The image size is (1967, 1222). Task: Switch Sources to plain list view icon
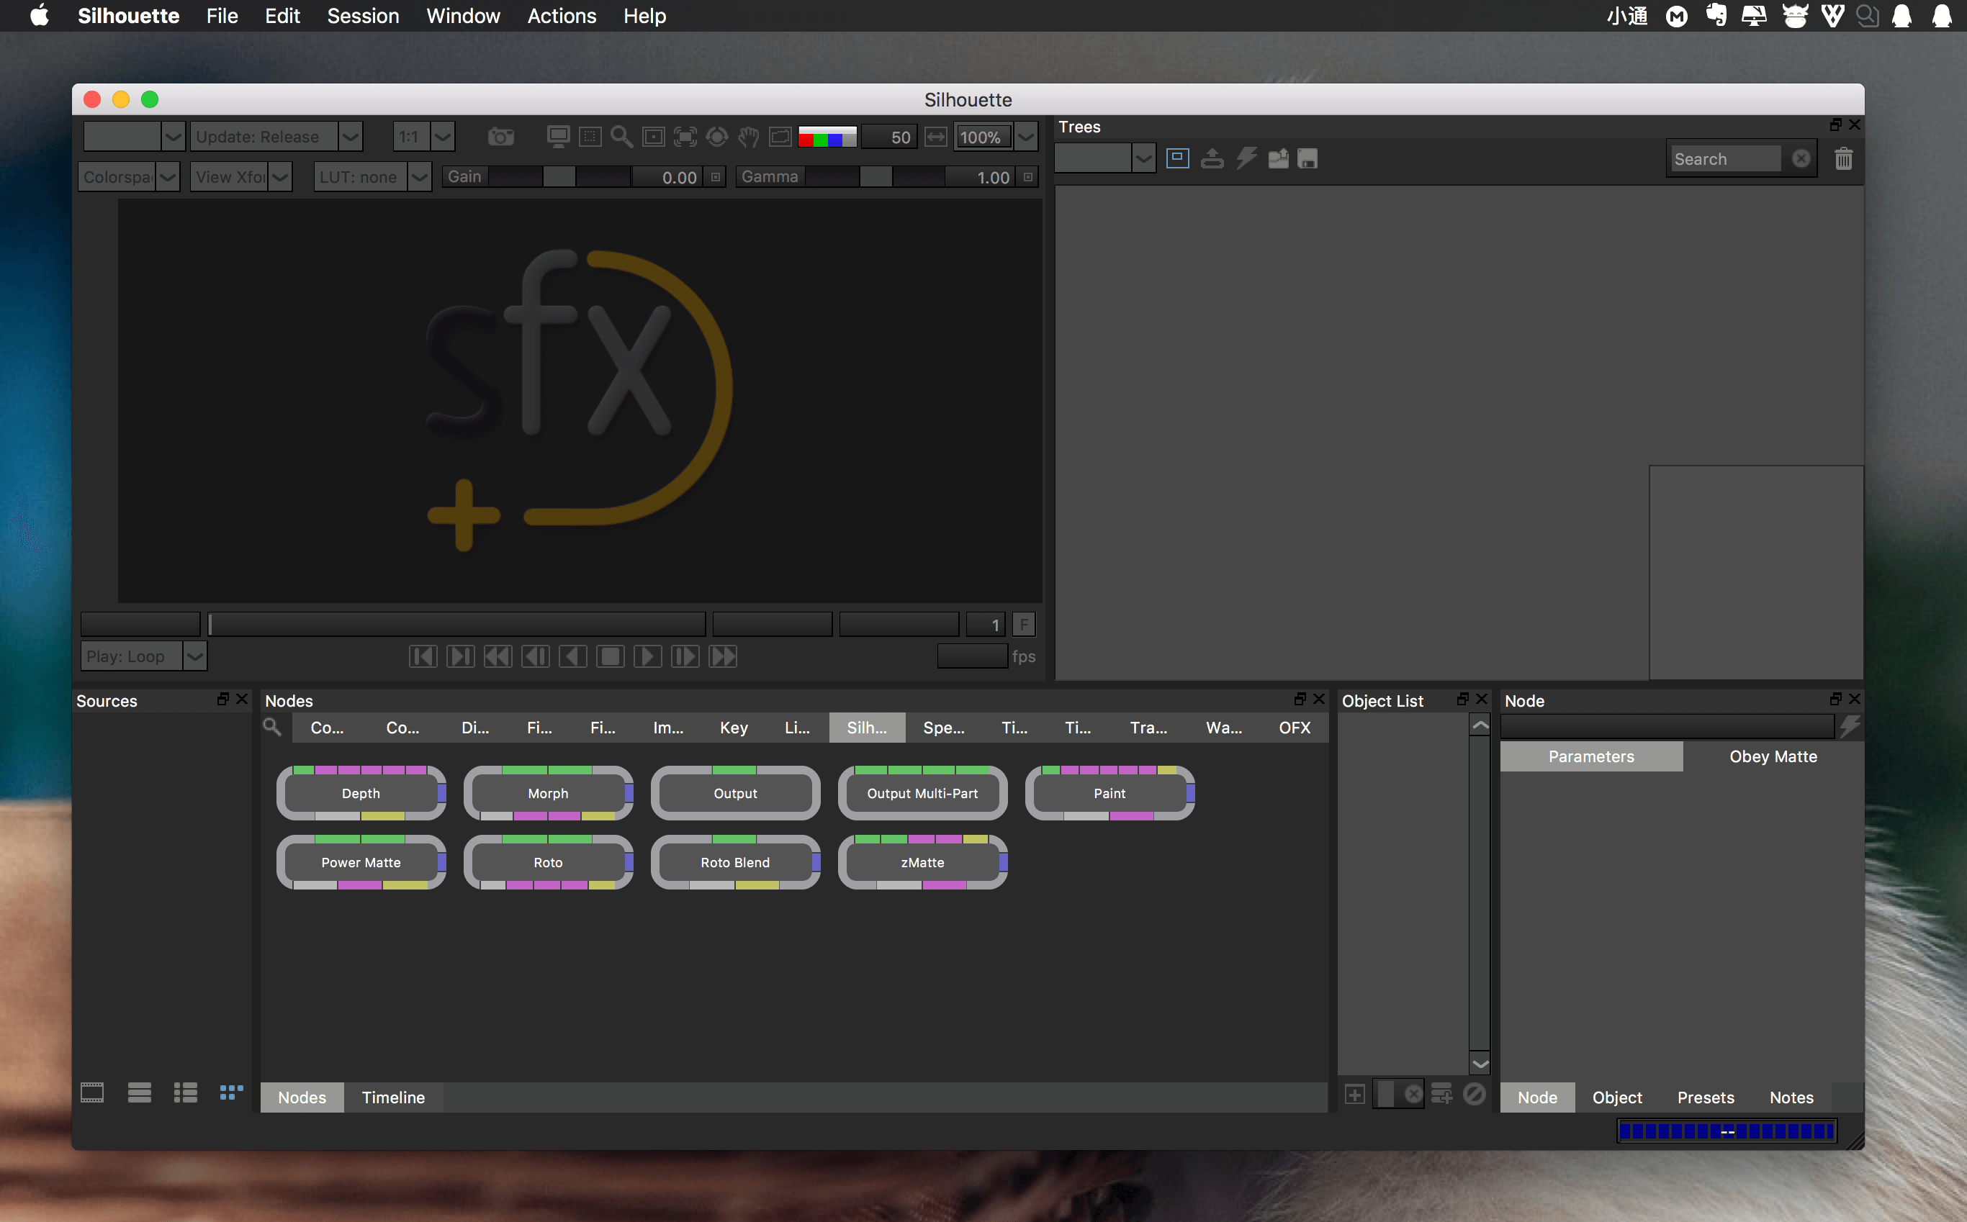[139, 1092]
